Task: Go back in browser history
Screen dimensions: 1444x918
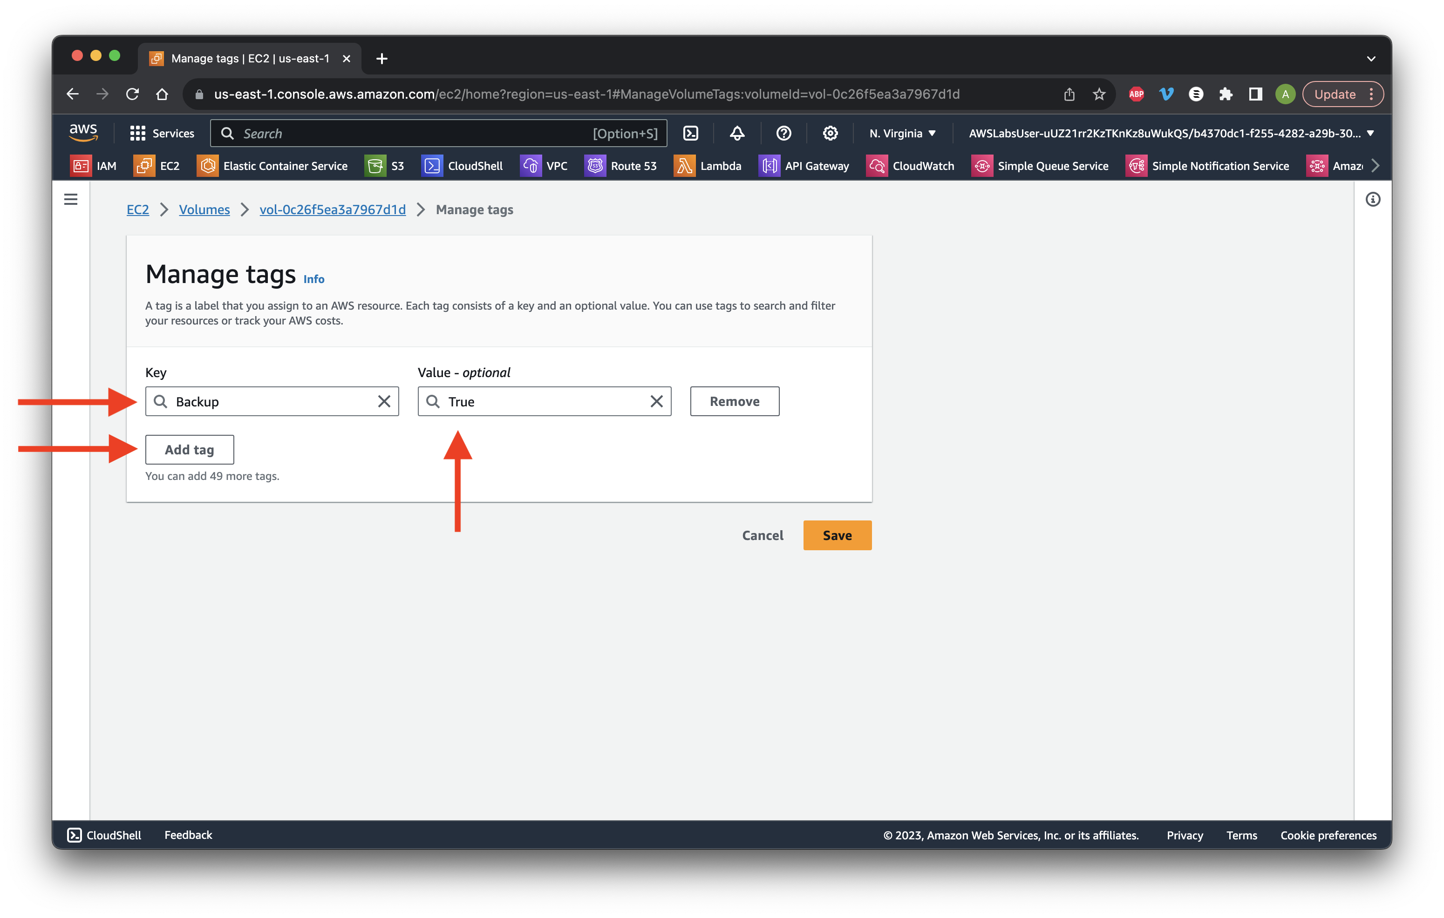Action: click(x=73, y=94)
